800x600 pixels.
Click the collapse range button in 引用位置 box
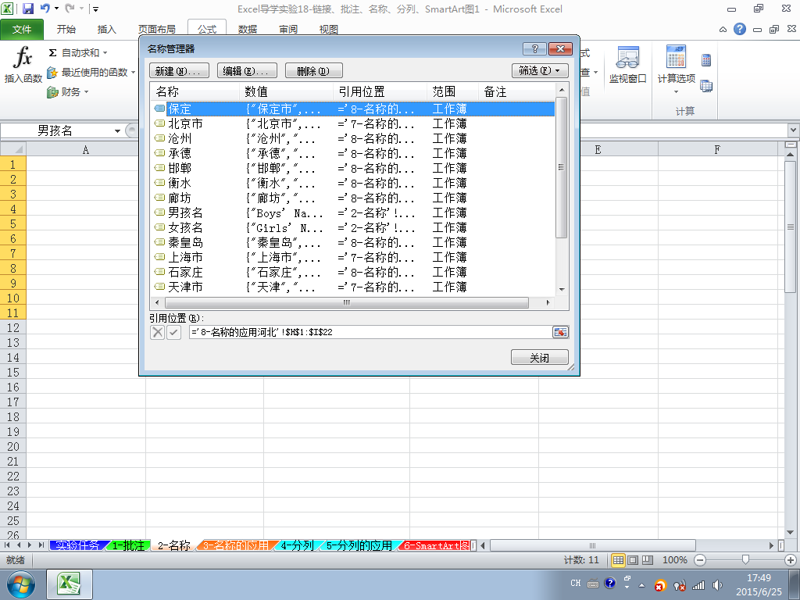click(x=560, y=332)
